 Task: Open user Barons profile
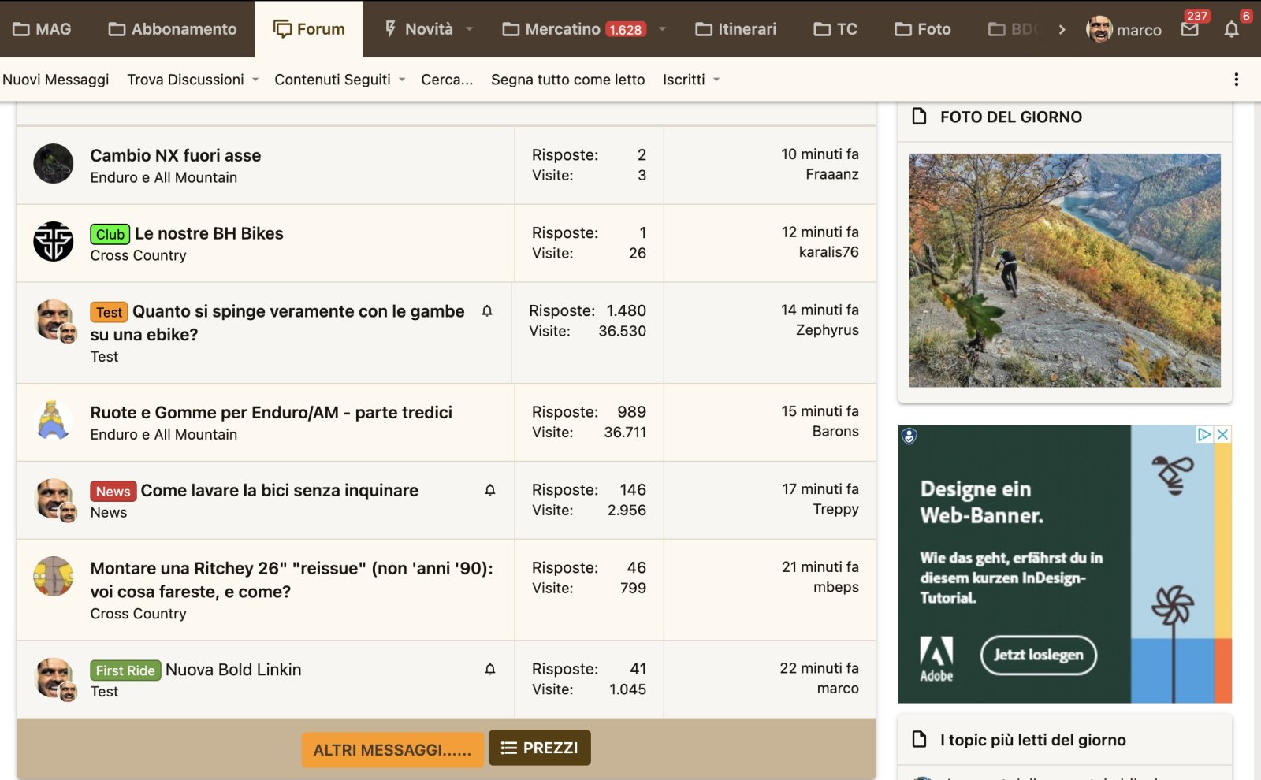(x=835, y=431)
